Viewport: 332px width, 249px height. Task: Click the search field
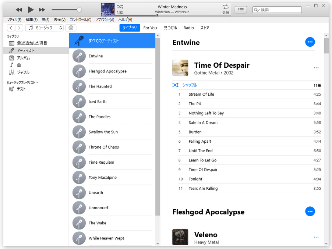click(x=277, y=10)
